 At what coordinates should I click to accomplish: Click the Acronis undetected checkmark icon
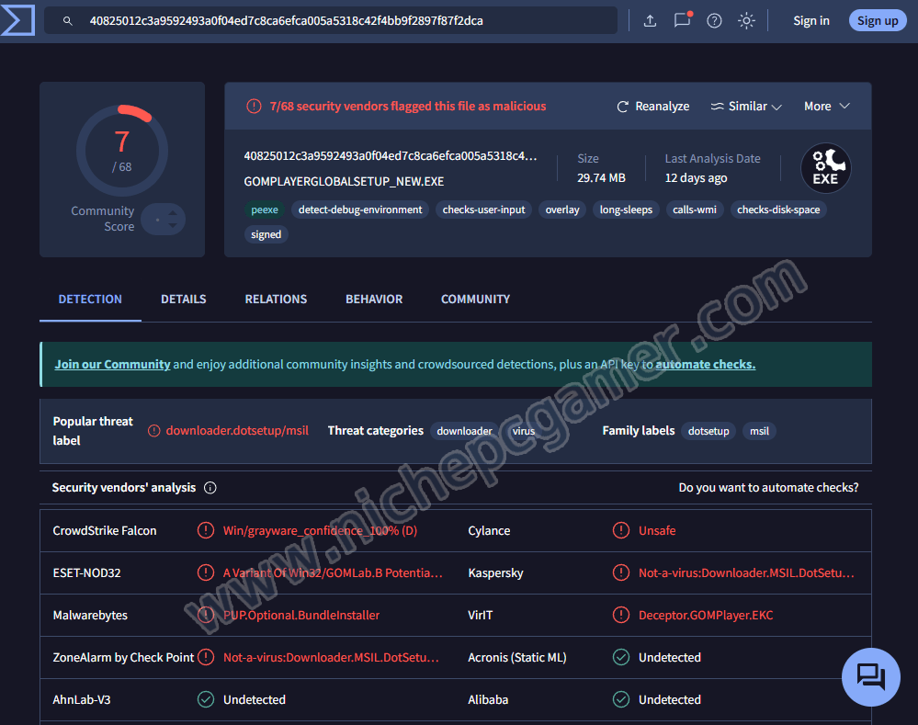click(x=620, y=657)
